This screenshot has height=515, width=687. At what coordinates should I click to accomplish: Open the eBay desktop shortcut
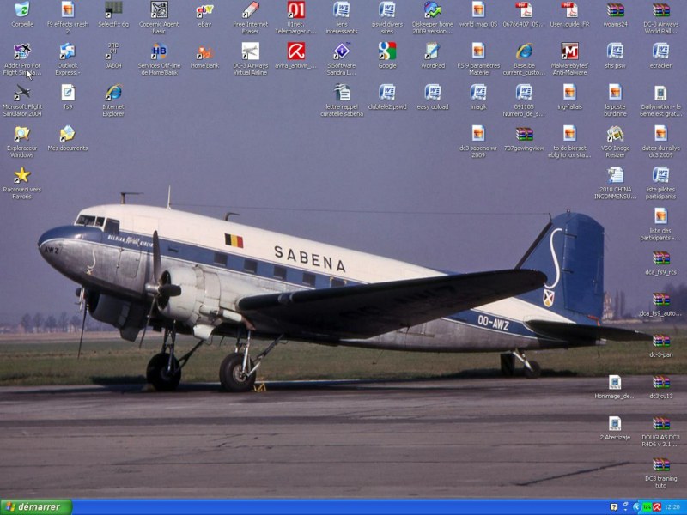click(204, 9)
